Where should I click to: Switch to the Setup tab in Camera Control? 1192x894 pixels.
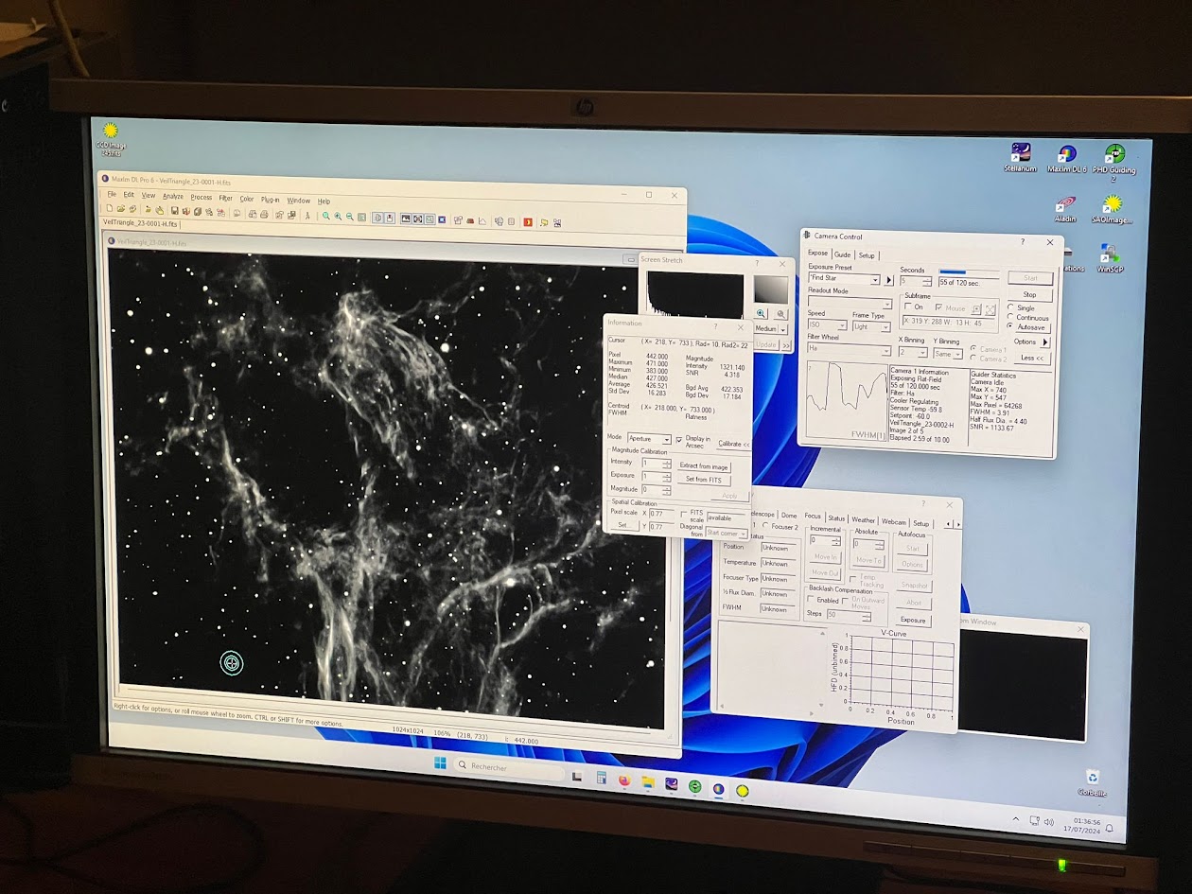(x=867, y=255)
